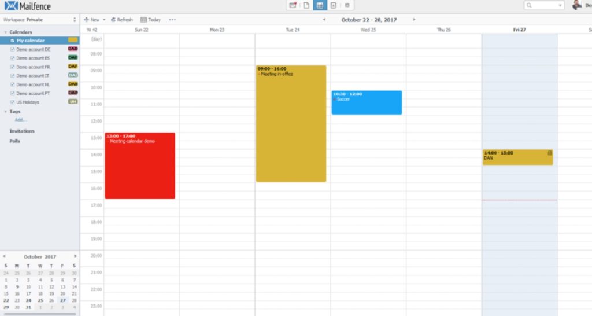Collapse the Calendars tree section
592x316 pixels.
click(x=5, y=32)
